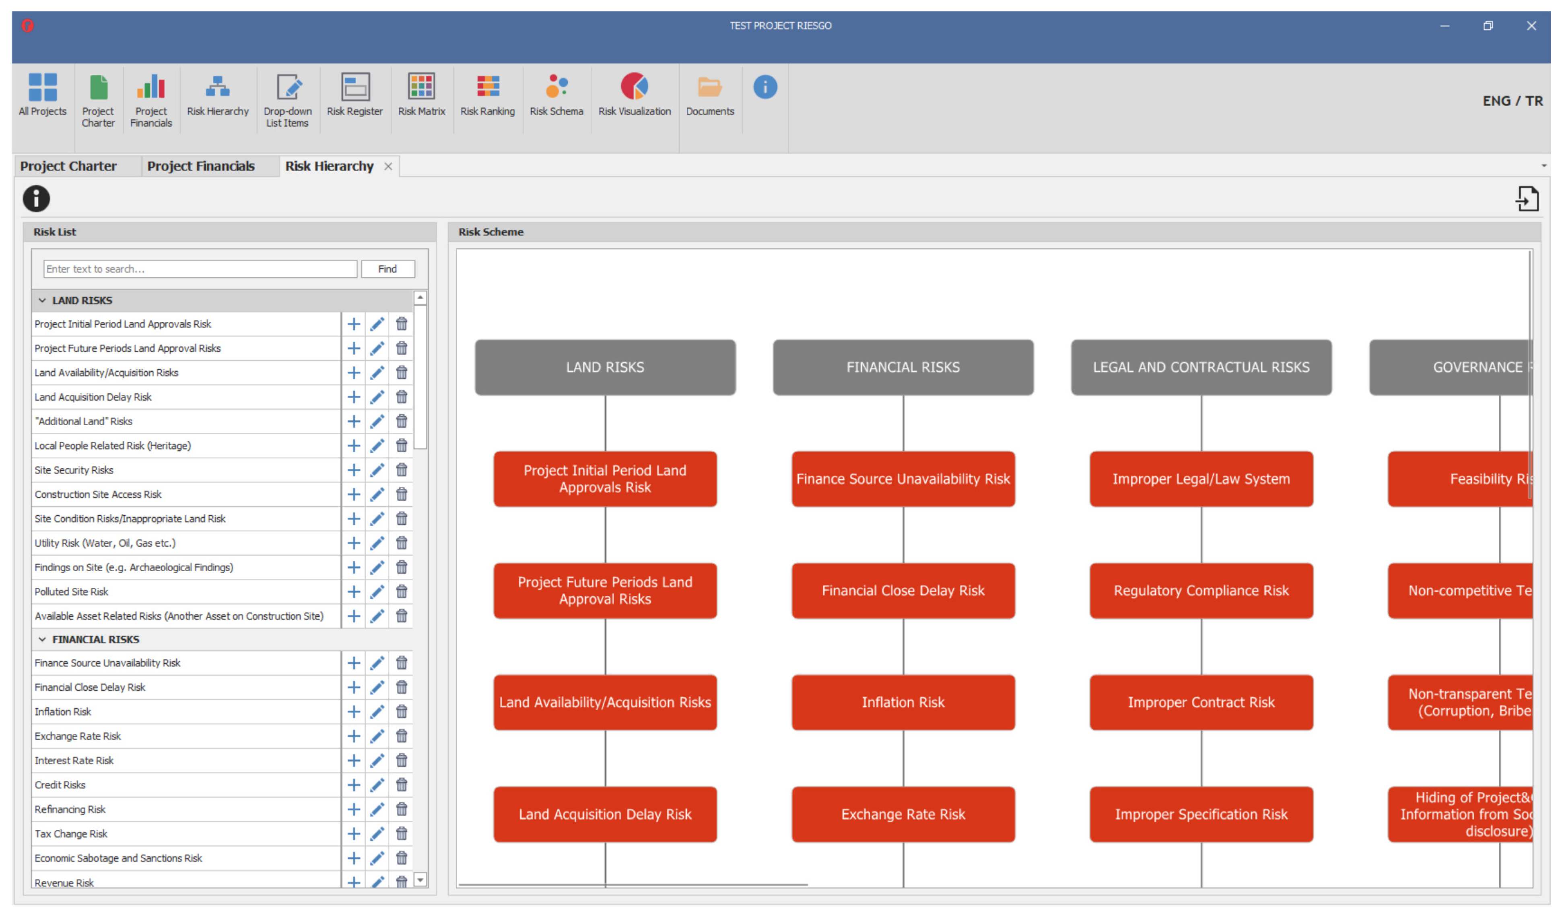The image size is (1560, 913).
Task: Open the tab list dropdown arrow
Action: 1543,166
